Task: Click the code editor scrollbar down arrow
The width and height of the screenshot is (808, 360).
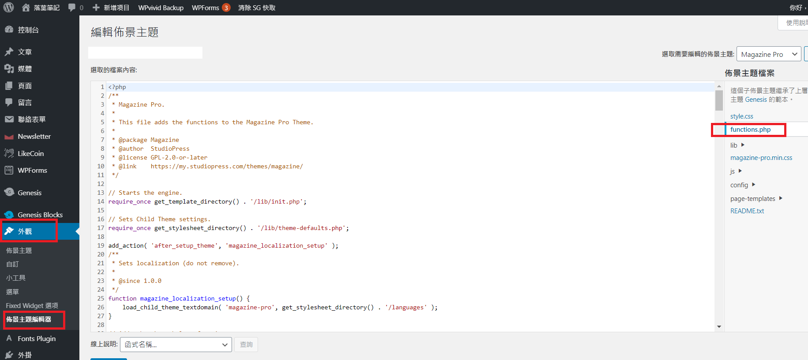Action: click(719, 327)
